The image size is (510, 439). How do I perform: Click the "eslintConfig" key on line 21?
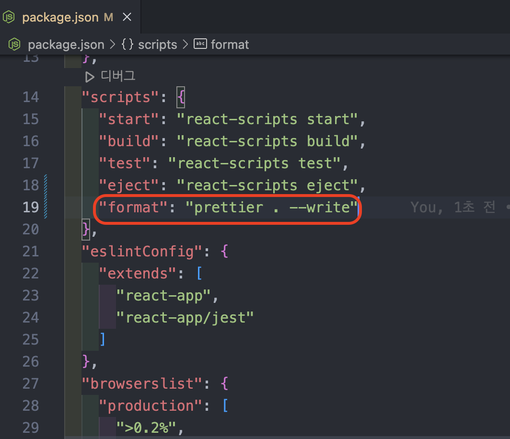pyautogui.click(x=142, y=251)
